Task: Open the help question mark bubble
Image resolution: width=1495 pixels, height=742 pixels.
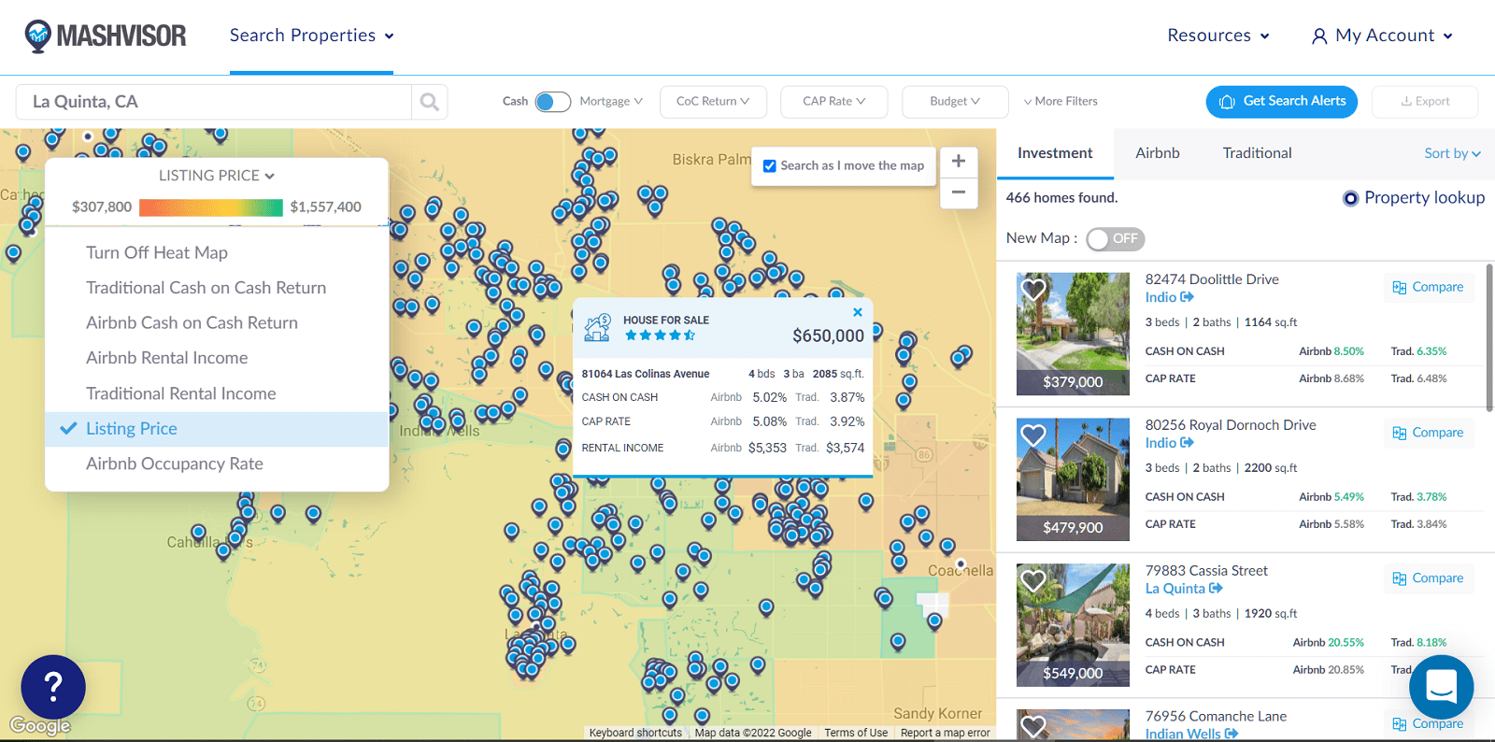Action: pos(53,687)
